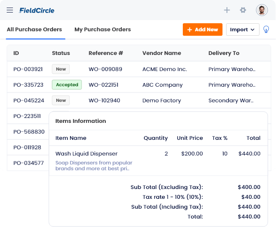Click the final Total: label
Screen dimensions: 276x227
pyautogui.click(x=195, y=217)
